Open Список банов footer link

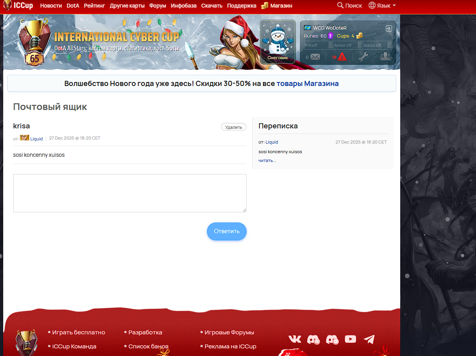[148, 346]
